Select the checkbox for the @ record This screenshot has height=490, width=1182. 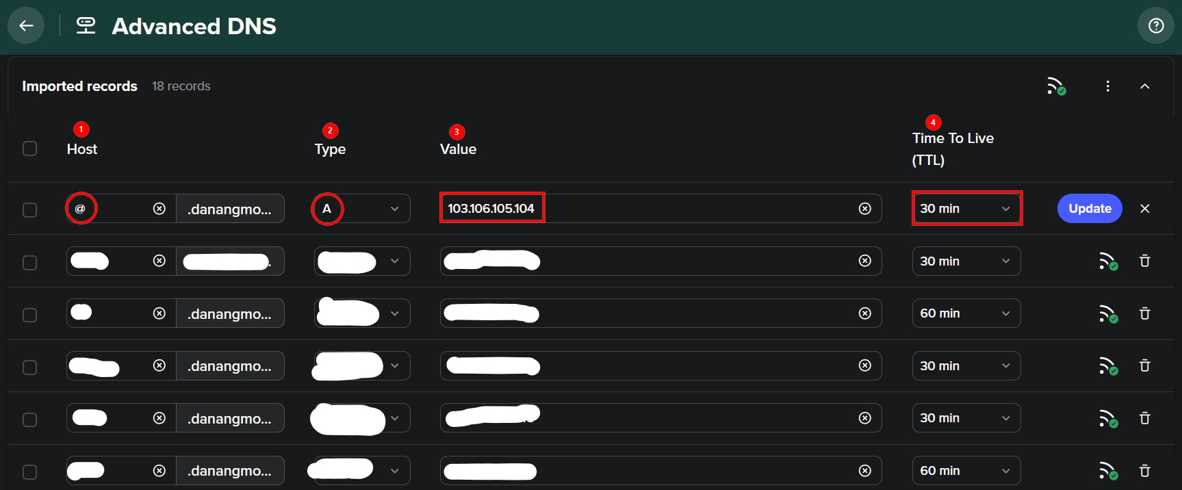tap(29, 209)
